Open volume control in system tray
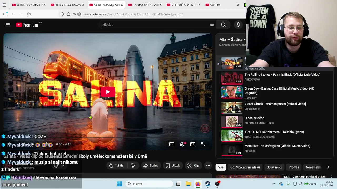The height and width of the screenshot is (189, 337). coord(300,184)
